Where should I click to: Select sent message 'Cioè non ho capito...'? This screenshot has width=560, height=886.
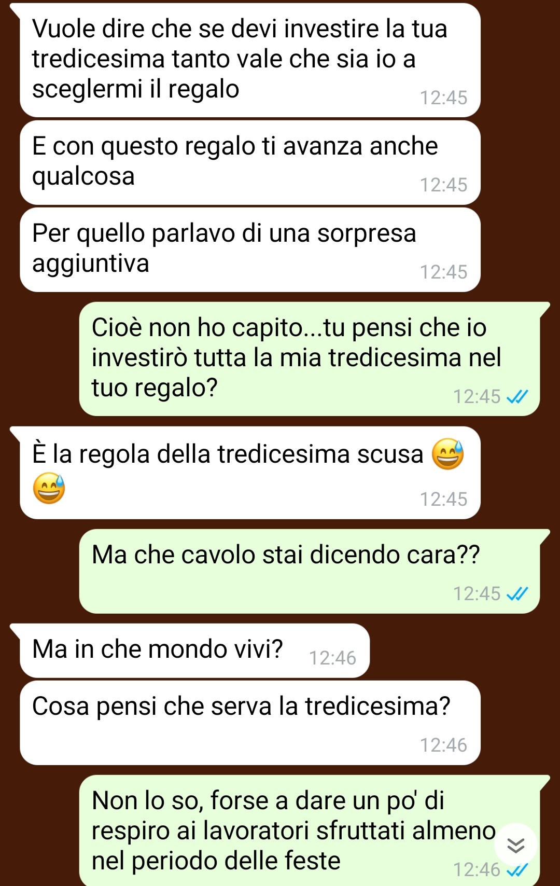(310, 359)
